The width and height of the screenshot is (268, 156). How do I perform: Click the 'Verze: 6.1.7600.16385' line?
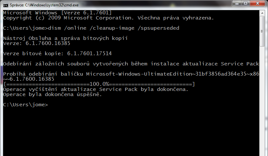(x=37, y=43)
